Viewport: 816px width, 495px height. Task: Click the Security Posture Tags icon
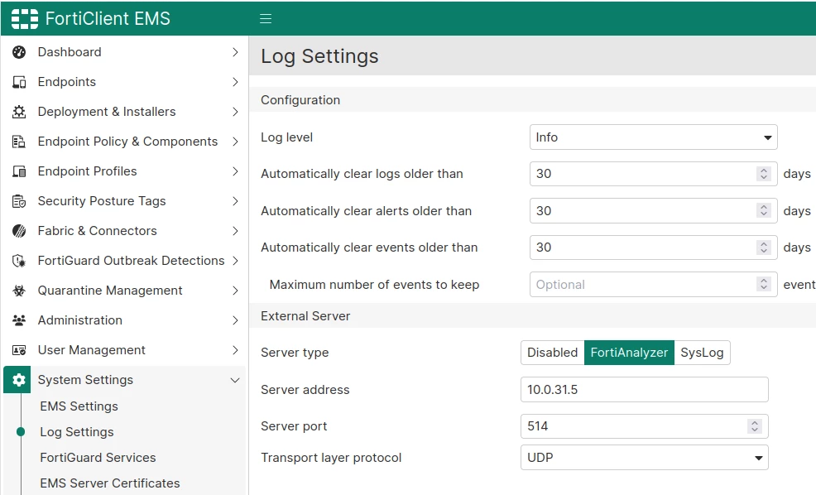[x=19, y=201]
